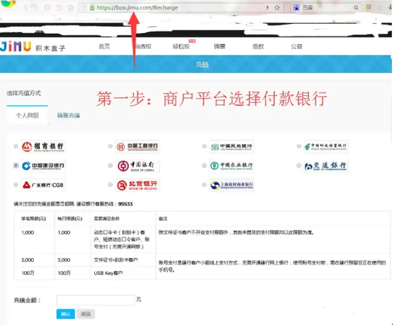Viewport: 393px width, 325px height.
Task: Click the JIMU 积木盒子 logo
Action: (33, 47)
